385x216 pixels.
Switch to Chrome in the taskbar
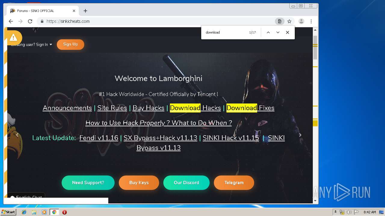(54, 212)
